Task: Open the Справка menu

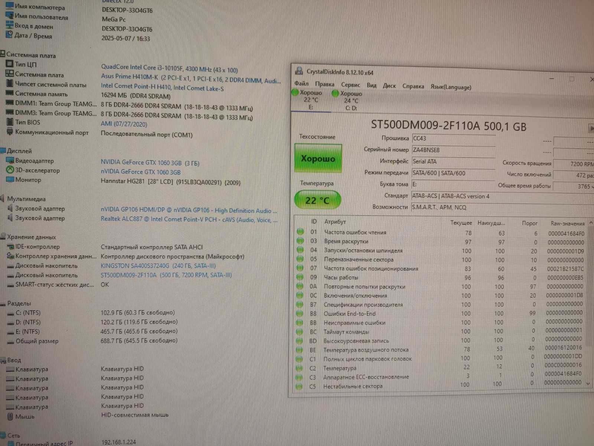Action: tap(413, 86)
